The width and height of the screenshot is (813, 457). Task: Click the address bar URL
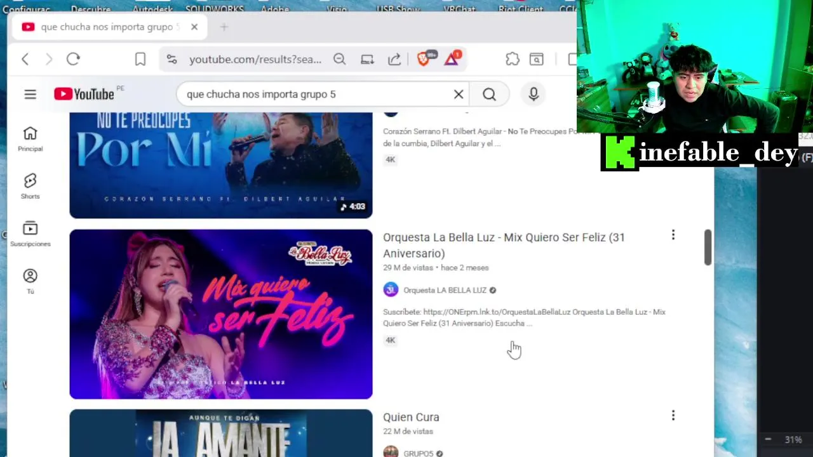coord(255,59)
